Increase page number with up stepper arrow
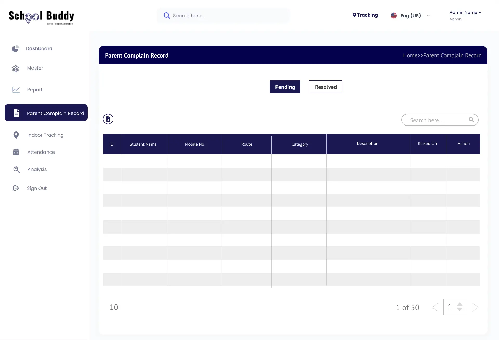The width and height of the screenshot is (499, 340). pyautogui.click(x=459, y=304)
